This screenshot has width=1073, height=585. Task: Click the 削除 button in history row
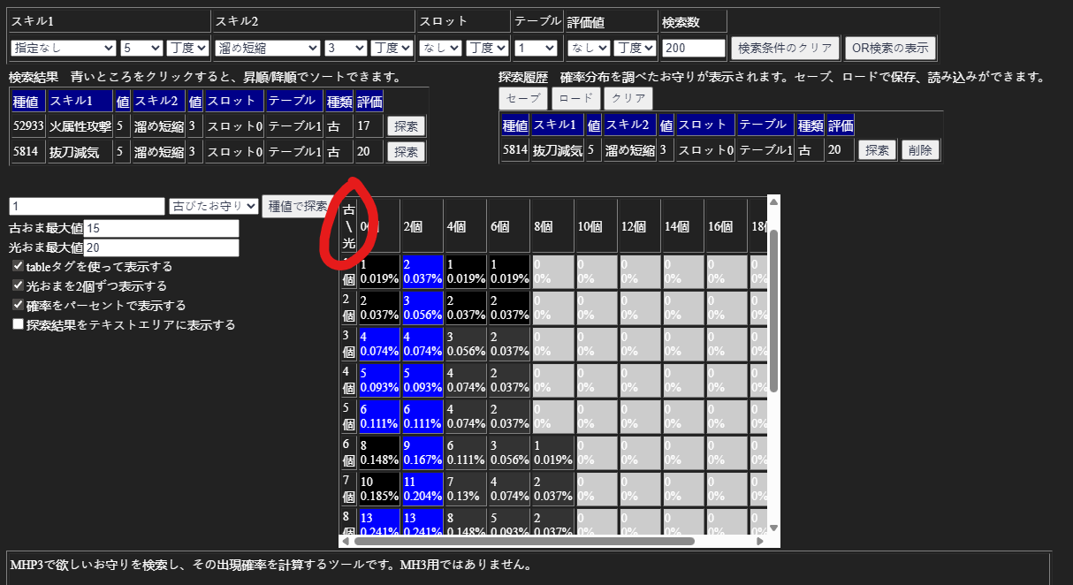[x=920, y=150]
